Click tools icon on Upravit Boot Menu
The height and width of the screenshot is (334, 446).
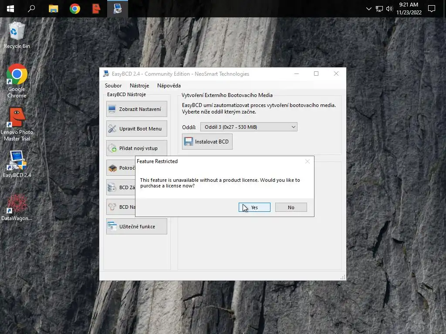[x=112, y=129]
